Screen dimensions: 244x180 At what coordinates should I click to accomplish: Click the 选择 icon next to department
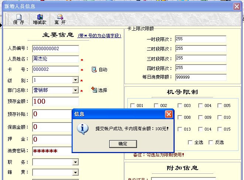(94, 90)
